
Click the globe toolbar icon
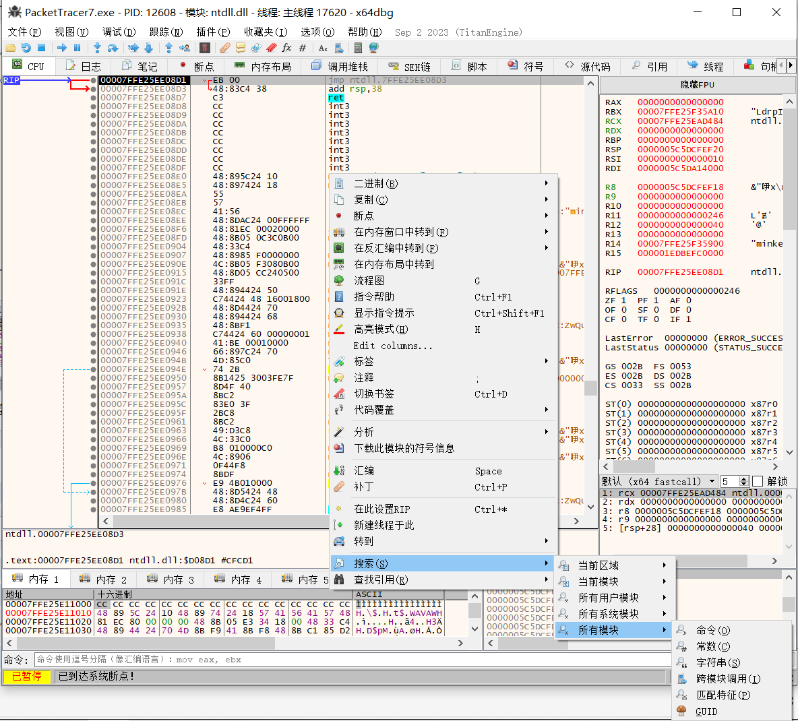tap(373, 48)
